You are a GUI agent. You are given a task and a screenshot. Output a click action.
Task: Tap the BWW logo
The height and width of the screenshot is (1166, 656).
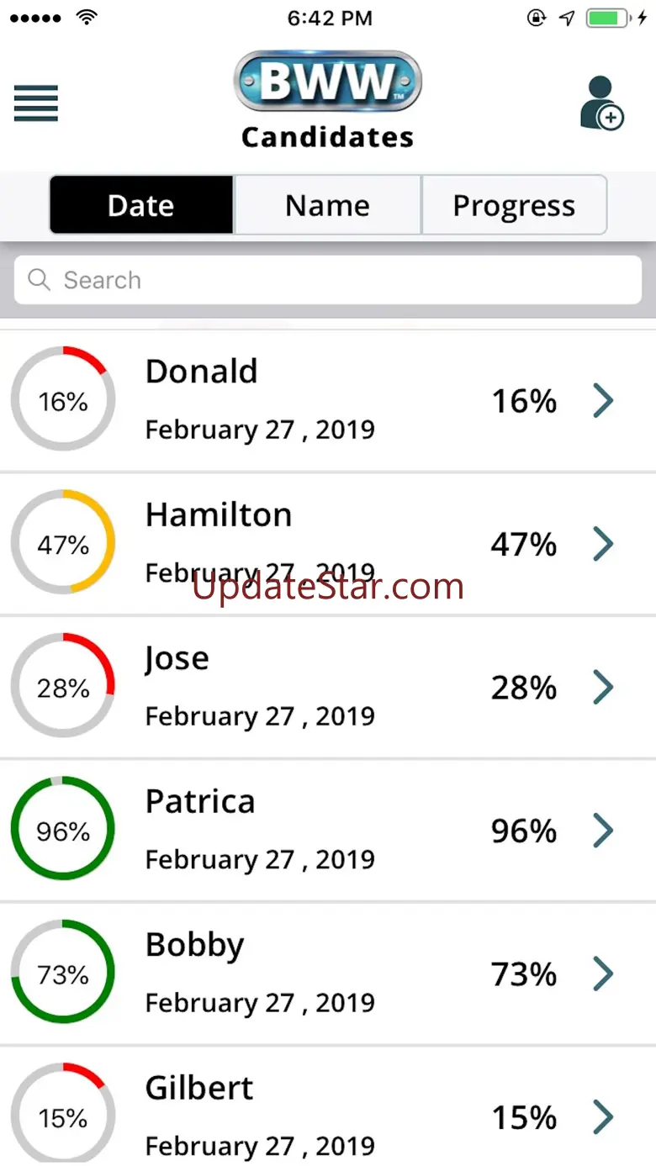327,82
